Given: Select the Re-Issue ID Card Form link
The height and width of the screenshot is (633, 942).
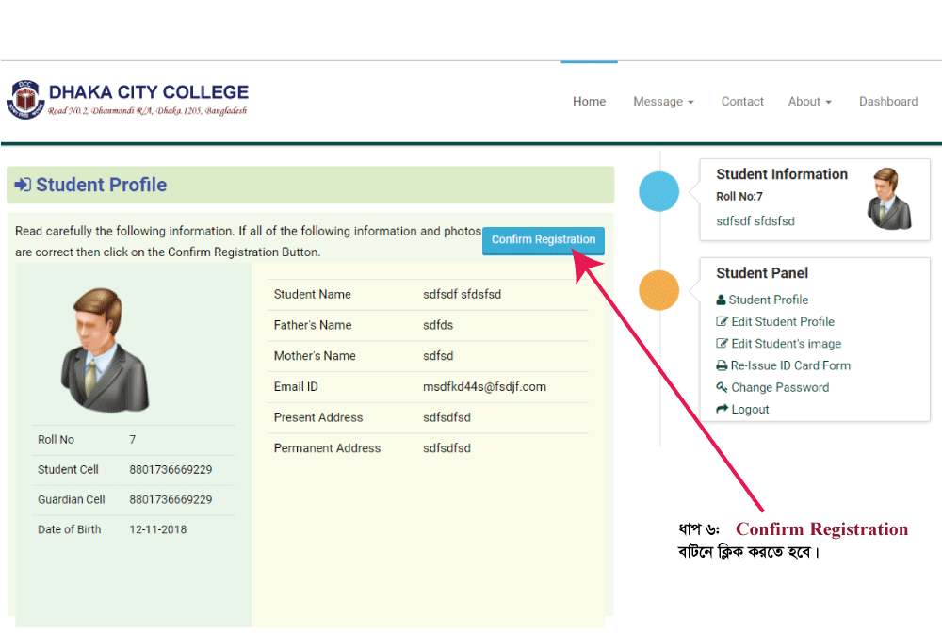Looking at the screenshot, I should point(790,365).
